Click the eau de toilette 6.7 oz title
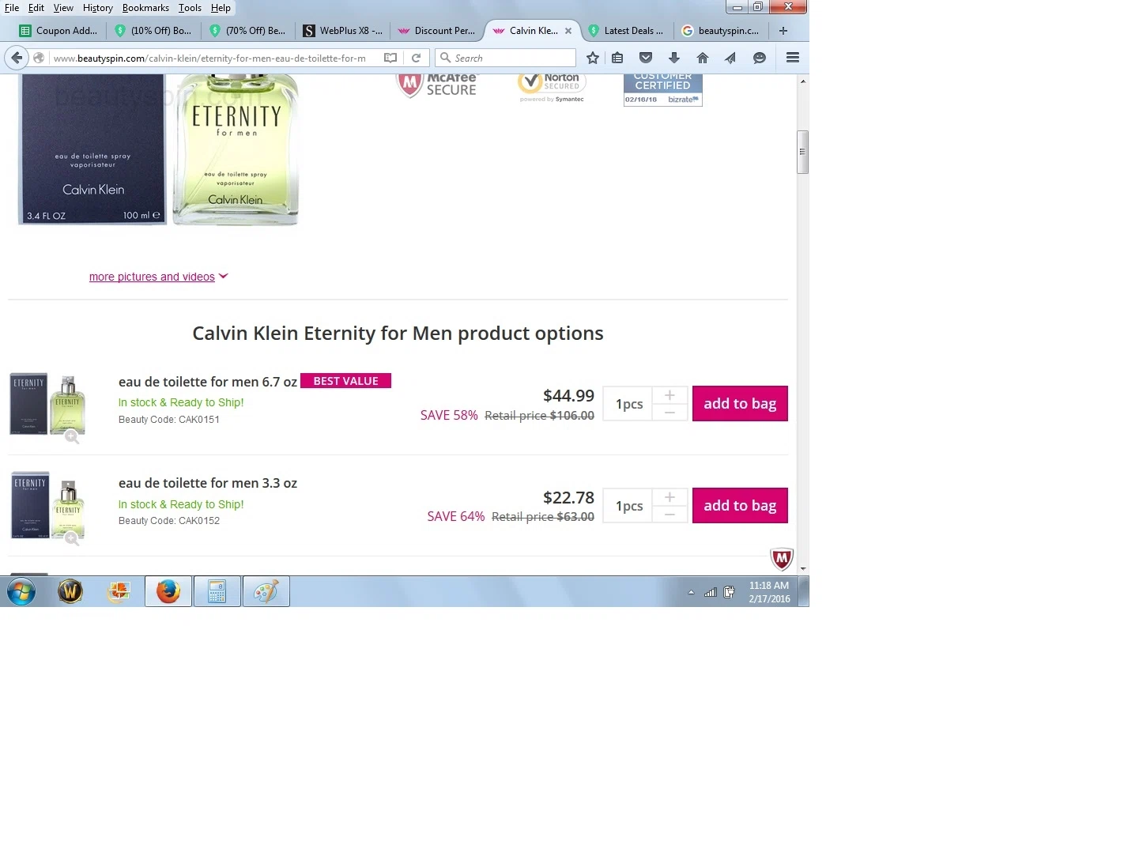 point(208,382)
